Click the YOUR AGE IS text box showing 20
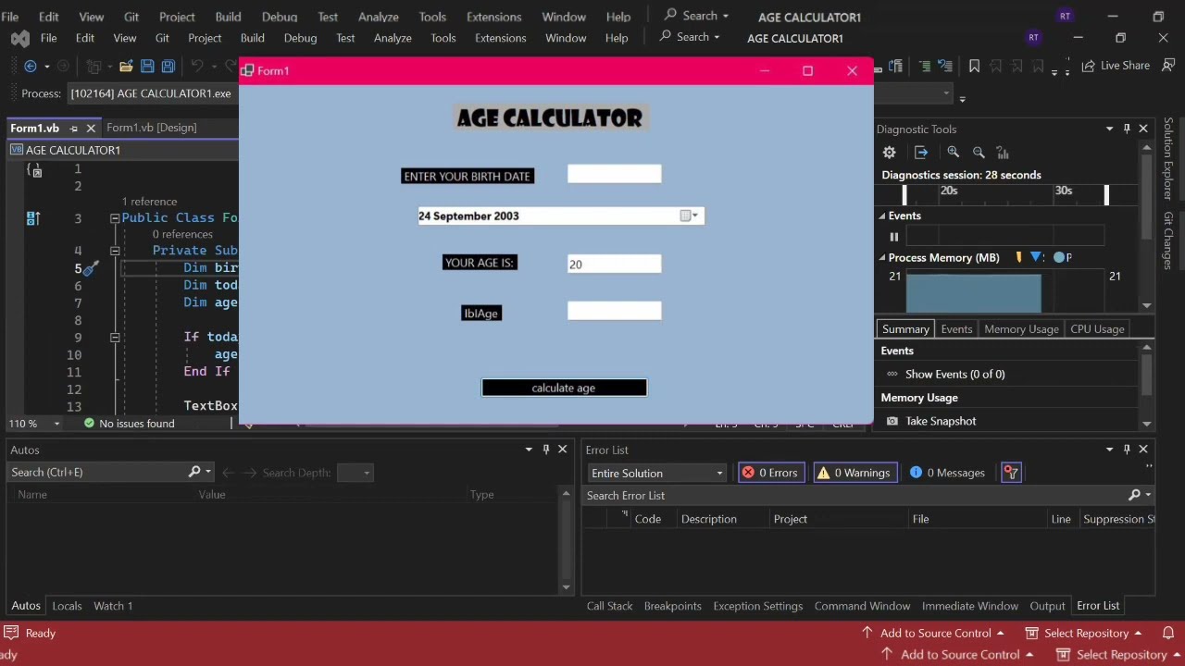Image resolution: width=1185 pixels, height=666 pixels. tap(614, 264)
